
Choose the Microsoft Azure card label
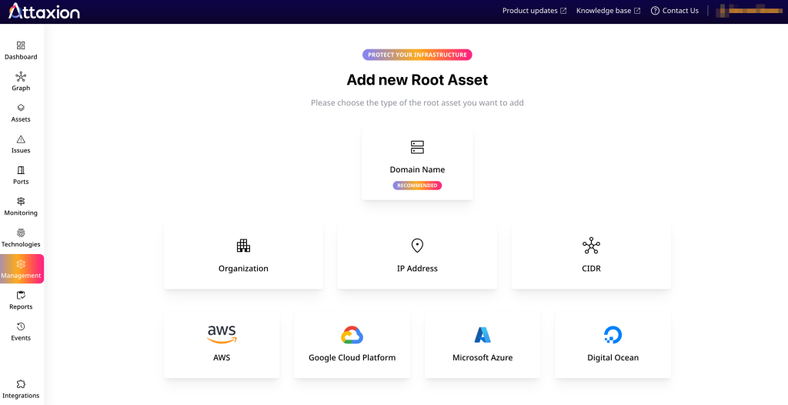click(x=482, y=358)
